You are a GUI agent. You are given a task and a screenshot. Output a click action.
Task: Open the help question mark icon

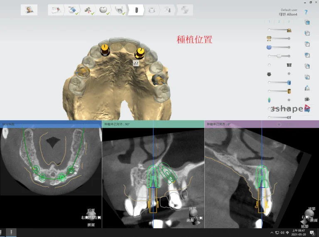coord(306,12)
